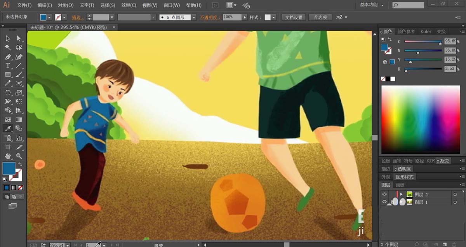Select the Artboard tool
The width and height of the screenshot is (466, 247).
[x=8, y=147]
